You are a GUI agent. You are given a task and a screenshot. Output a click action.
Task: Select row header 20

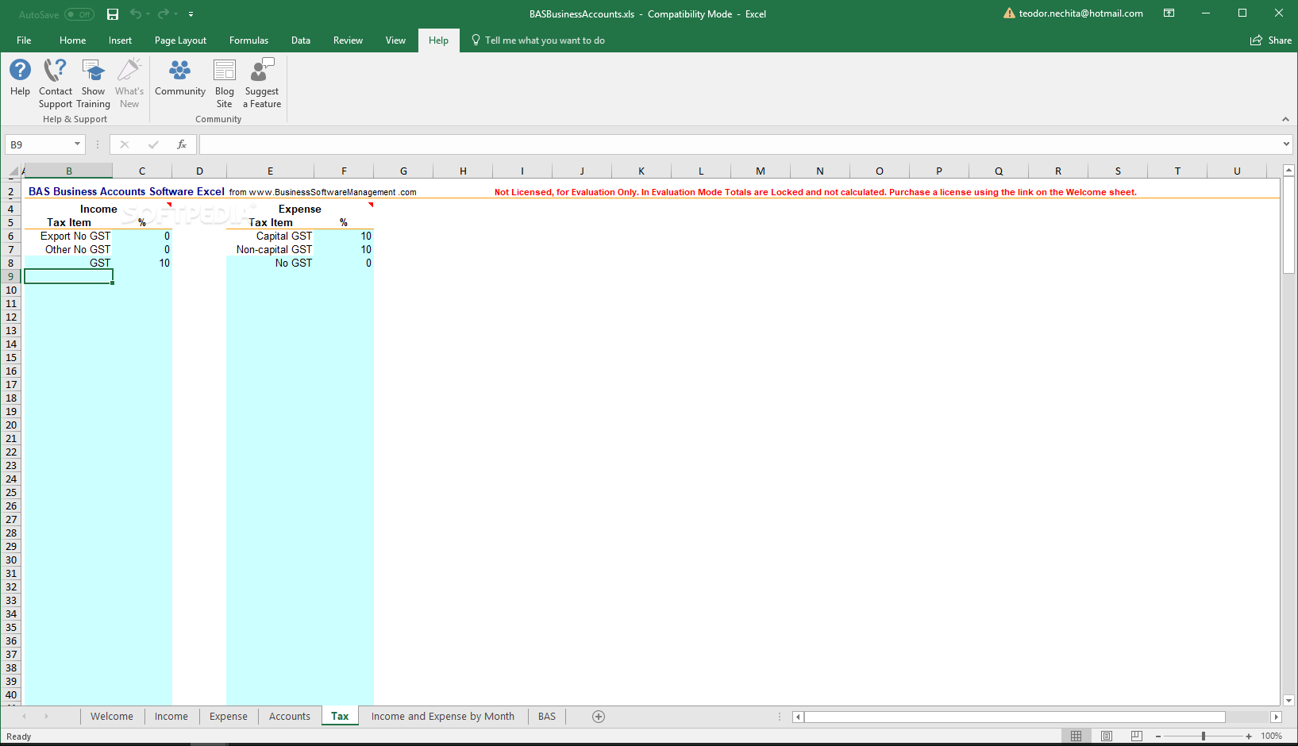11,425
